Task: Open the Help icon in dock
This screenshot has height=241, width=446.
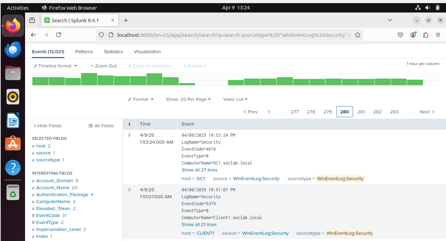Action: click(13, 167)
